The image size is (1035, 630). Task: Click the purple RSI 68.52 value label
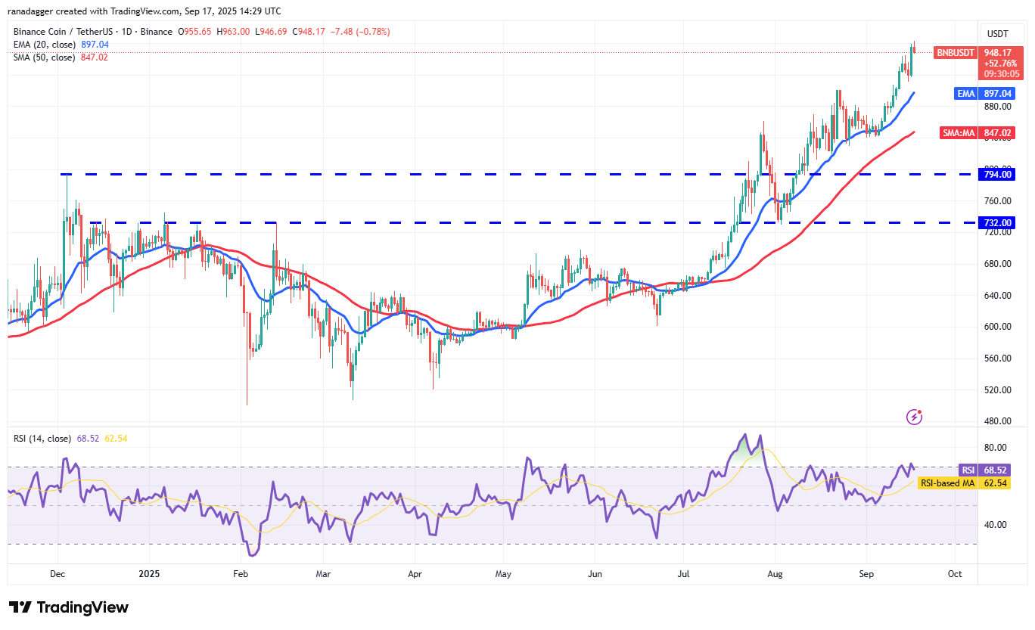pos(984,470)
